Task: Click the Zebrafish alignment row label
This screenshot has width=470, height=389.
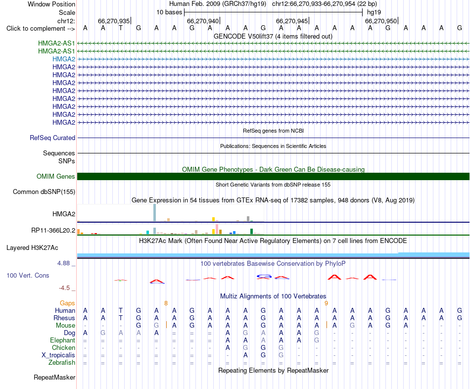Action: tap(62, 363)
